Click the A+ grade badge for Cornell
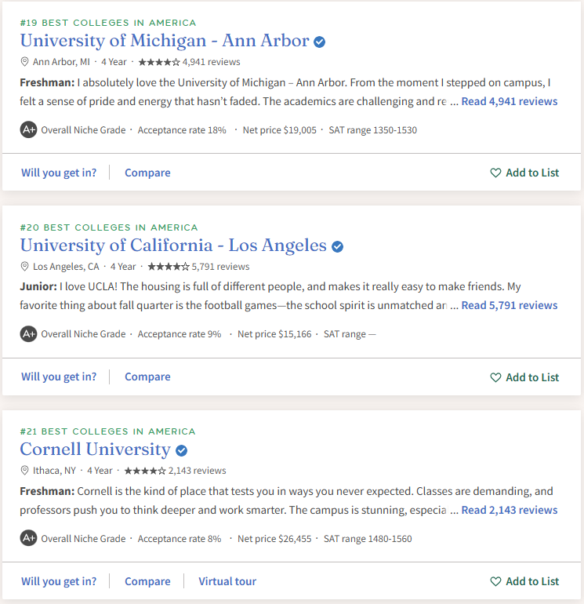The height and width of the screenshot is (604, 584). (x=28, y=538)
